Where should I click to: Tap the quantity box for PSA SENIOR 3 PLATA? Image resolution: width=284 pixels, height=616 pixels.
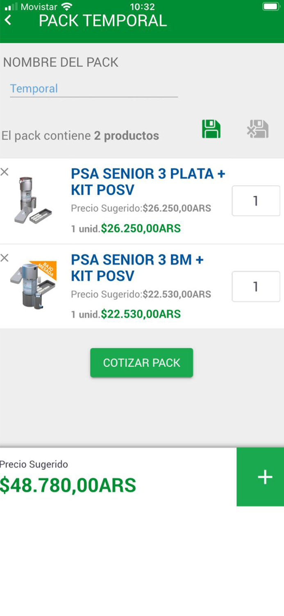point(256,201)
